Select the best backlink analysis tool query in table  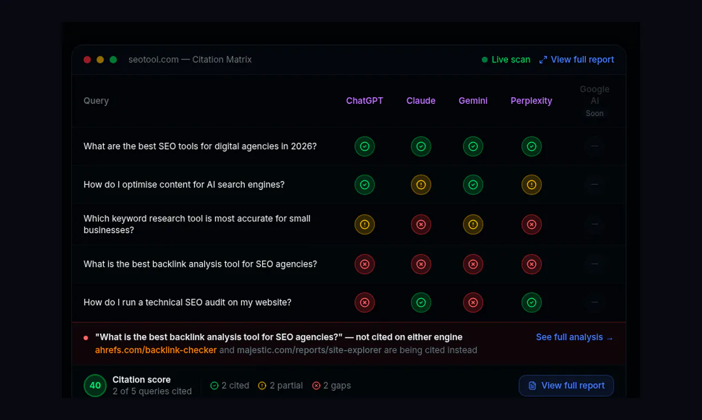pos(200,264)
